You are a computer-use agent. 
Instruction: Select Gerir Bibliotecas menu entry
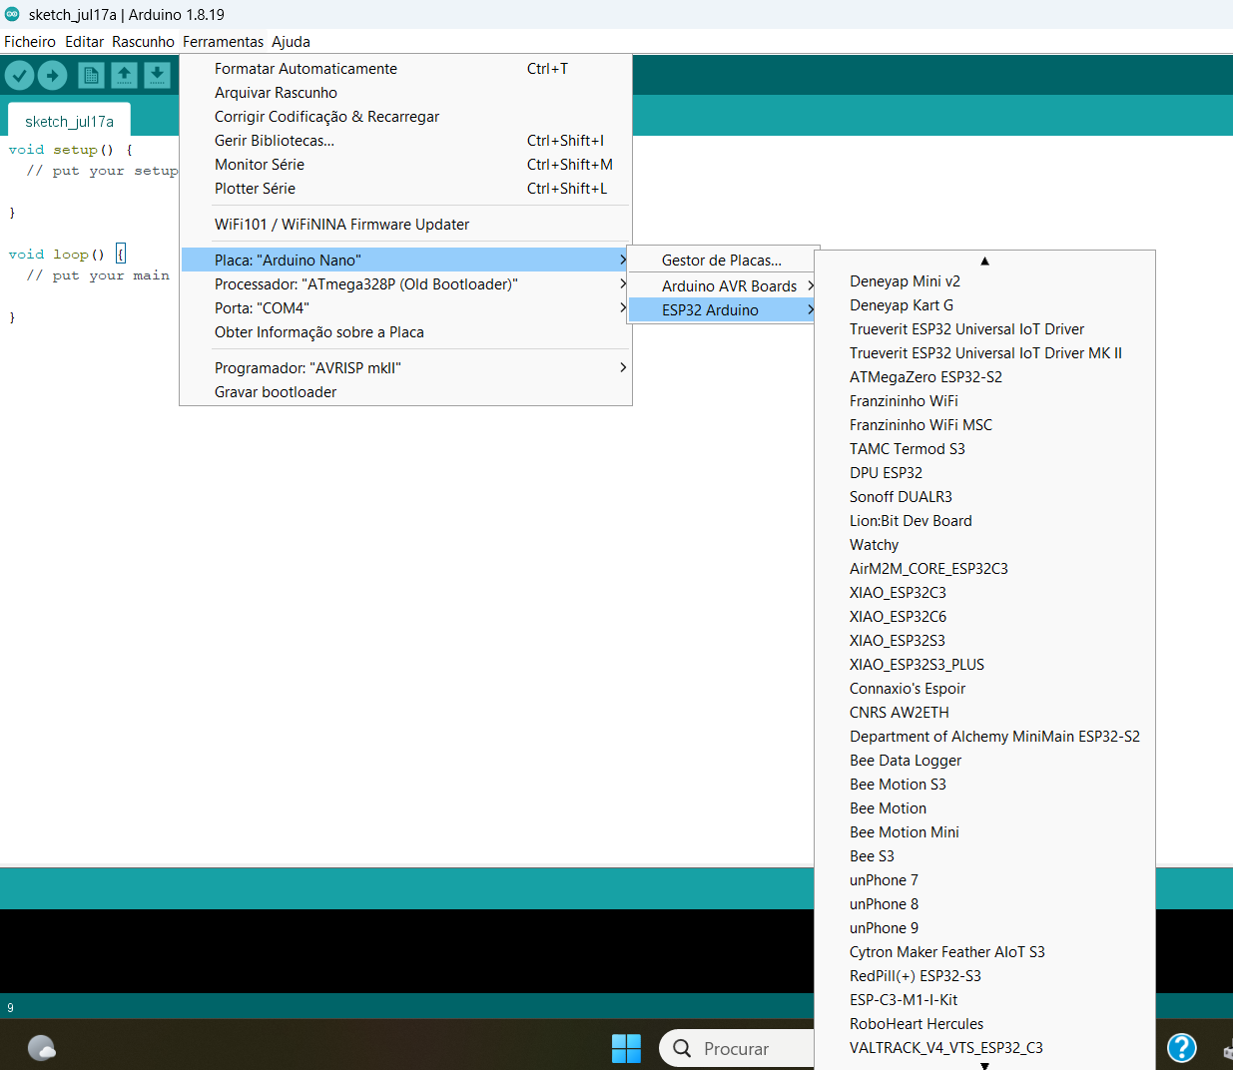coord(275,141)
